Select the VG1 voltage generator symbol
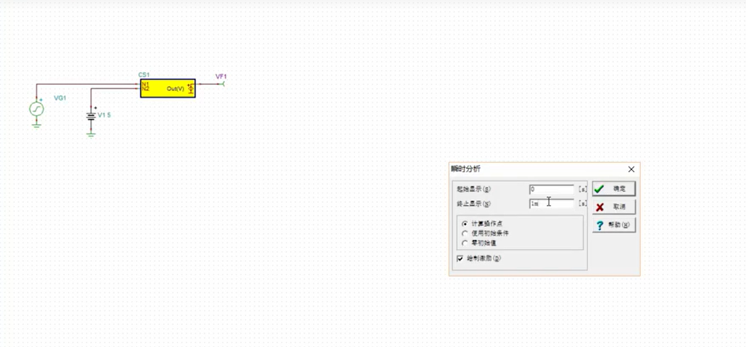The width and height of the screenshot is (746, 347). [x=36, y=109]
